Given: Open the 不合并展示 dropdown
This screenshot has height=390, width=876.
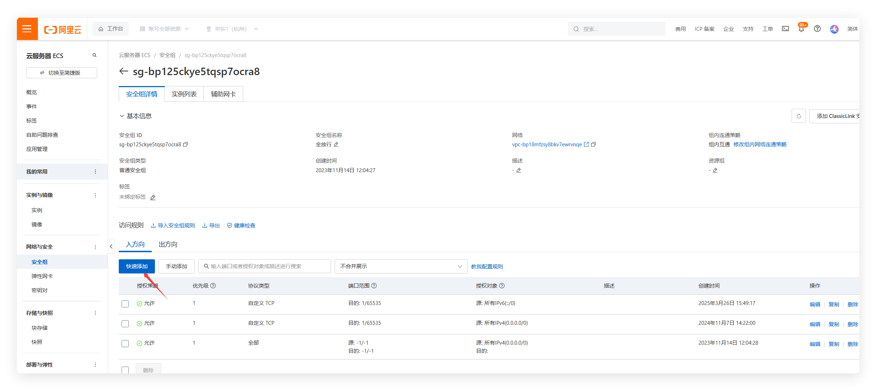Looking at the screenshot, I should coord(401,266).
